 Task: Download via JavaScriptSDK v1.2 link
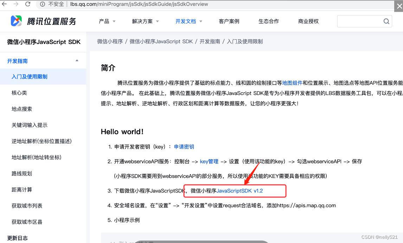tap(239, 191)
